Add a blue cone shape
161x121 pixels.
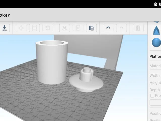(156, 31)
